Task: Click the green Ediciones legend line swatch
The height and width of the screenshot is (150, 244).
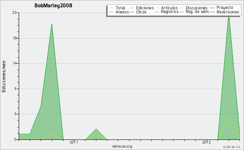Action: 132,8
